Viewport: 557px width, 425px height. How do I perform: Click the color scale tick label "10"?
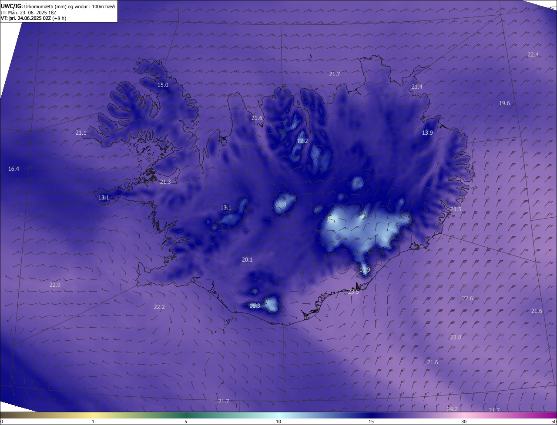tap(278, 422)
